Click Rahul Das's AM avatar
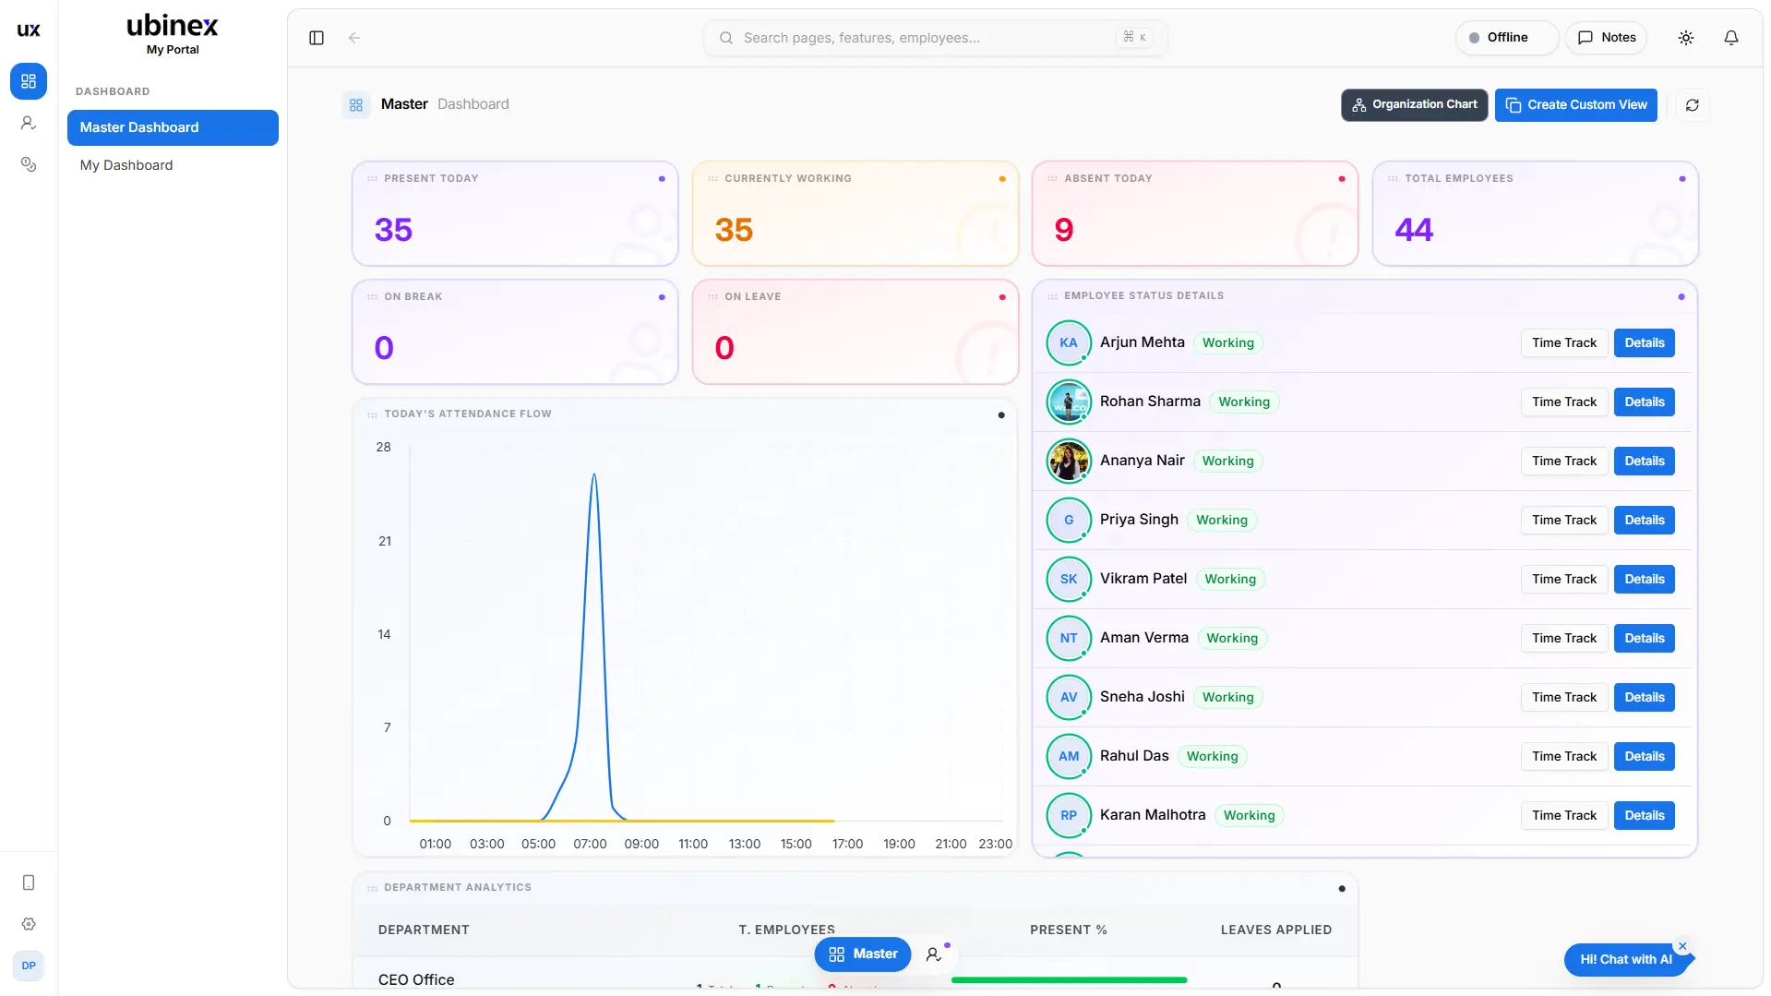1771x996 pixels. pyautogui.click(x=1069, y=757)
